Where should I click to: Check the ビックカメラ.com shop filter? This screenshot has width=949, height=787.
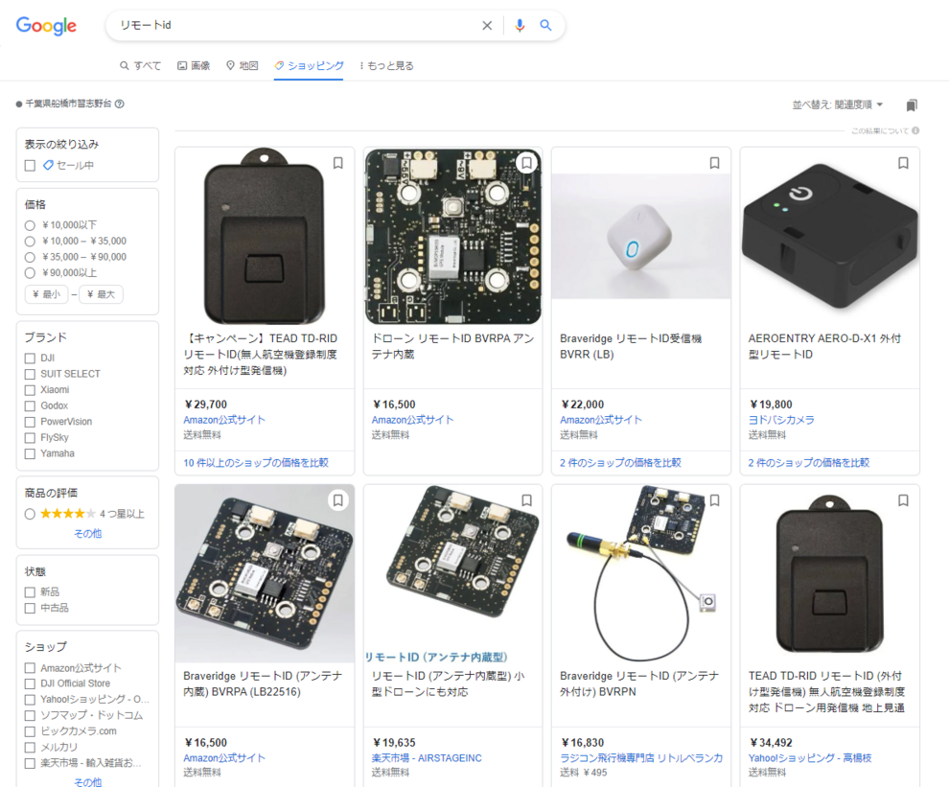(x=30, y=731)
